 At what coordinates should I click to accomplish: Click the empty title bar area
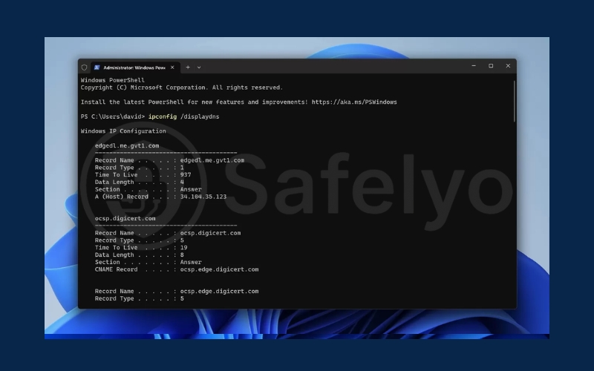(x=334, y=67)
